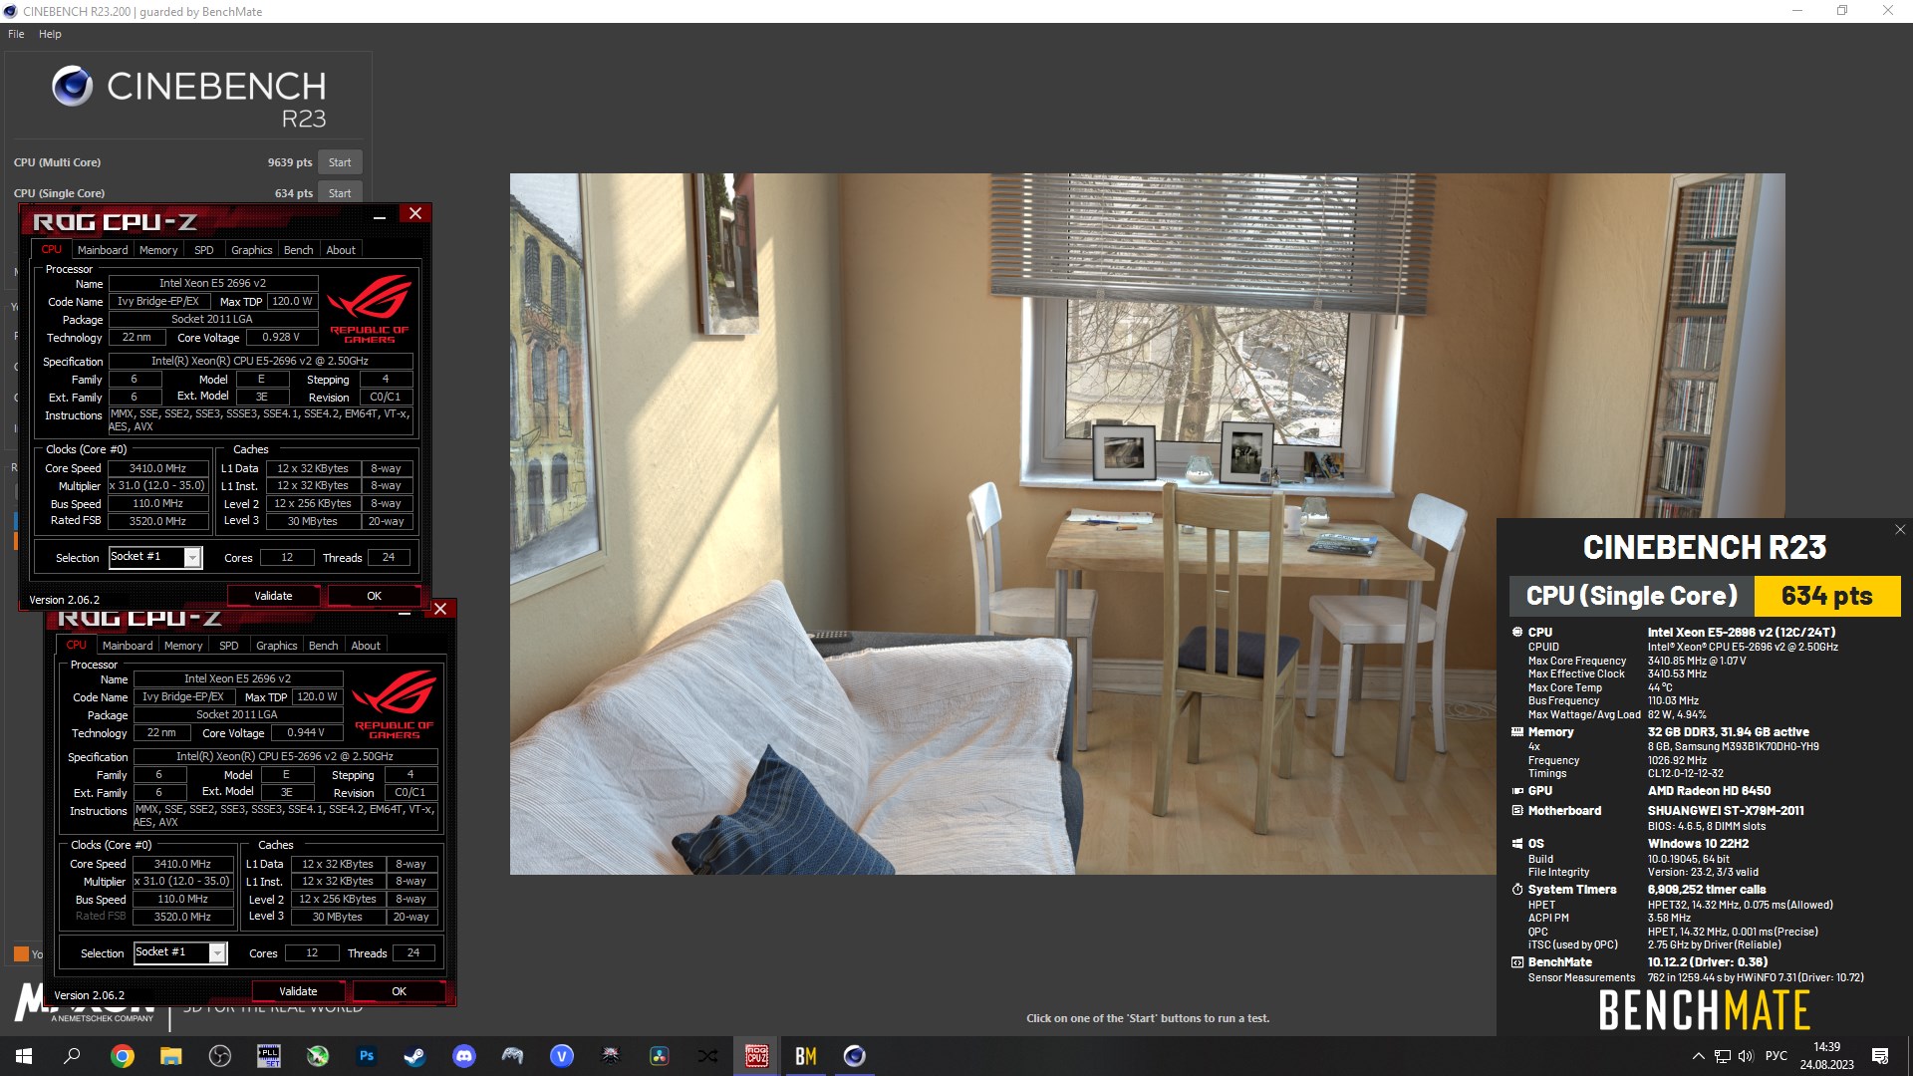Expand Socket #1 dropdown in lower CPU-Z

pos(217,953)
